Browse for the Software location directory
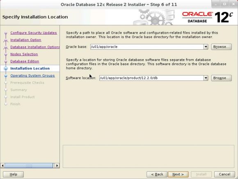238x179 pixels. [x=222, y=78]
